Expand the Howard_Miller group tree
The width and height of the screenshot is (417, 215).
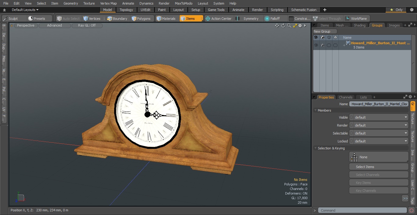pyautogui.click(x=344, y=45)
